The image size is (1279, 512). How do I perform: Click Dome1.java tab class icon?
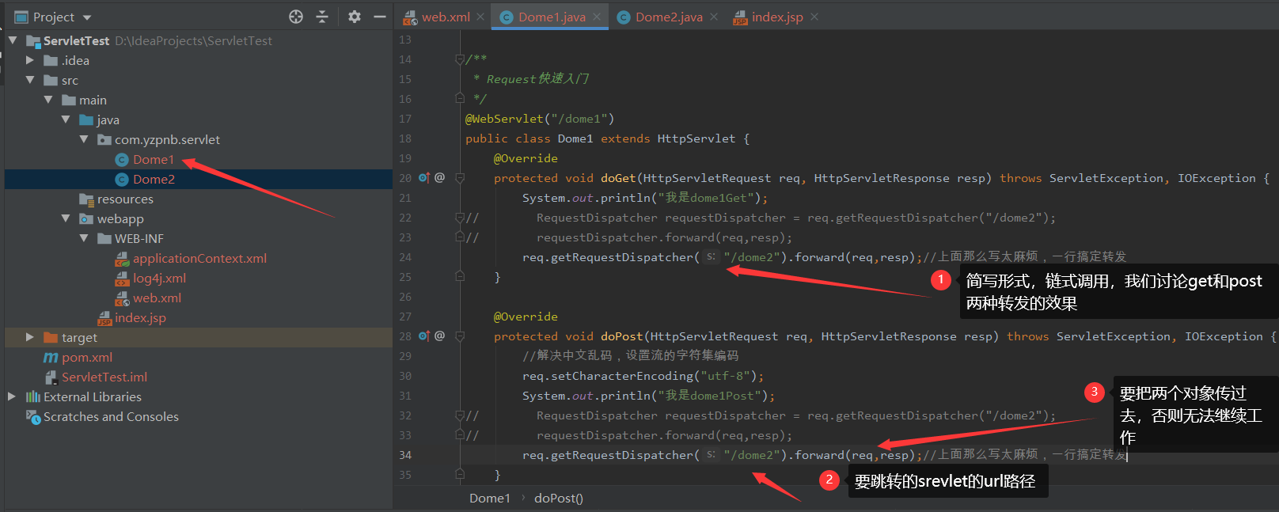click(507, 17)
